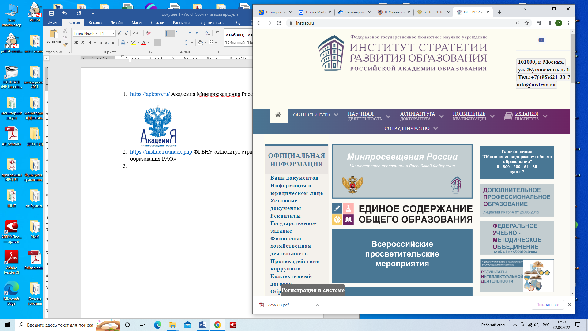This screenshot has width=588, height=331.
Task: Toggle underline Ч formatting
Action: [89, 43]
